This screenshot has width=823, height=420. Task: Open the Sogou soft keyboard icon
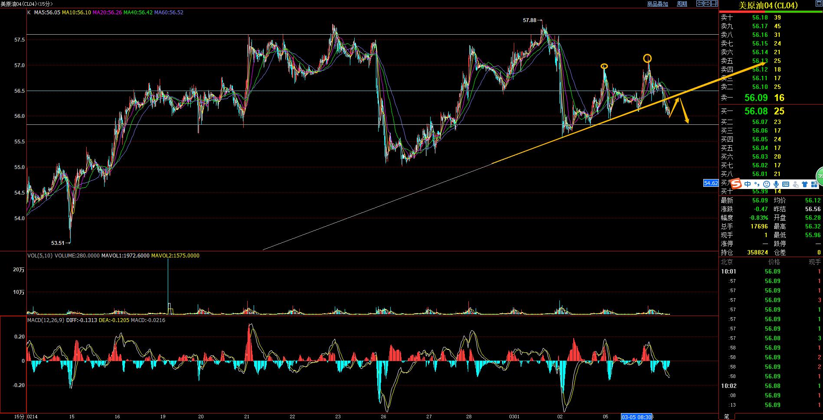785,184
